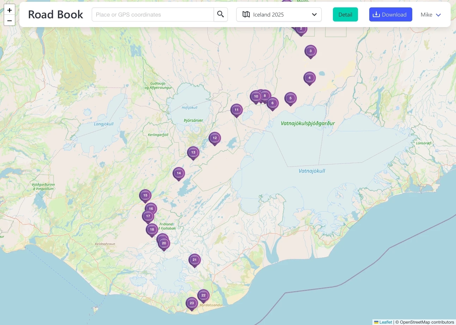Select map marker number 21
Image resolution: width=456 pixels, height=325 pixels.
tap(194, 260)
